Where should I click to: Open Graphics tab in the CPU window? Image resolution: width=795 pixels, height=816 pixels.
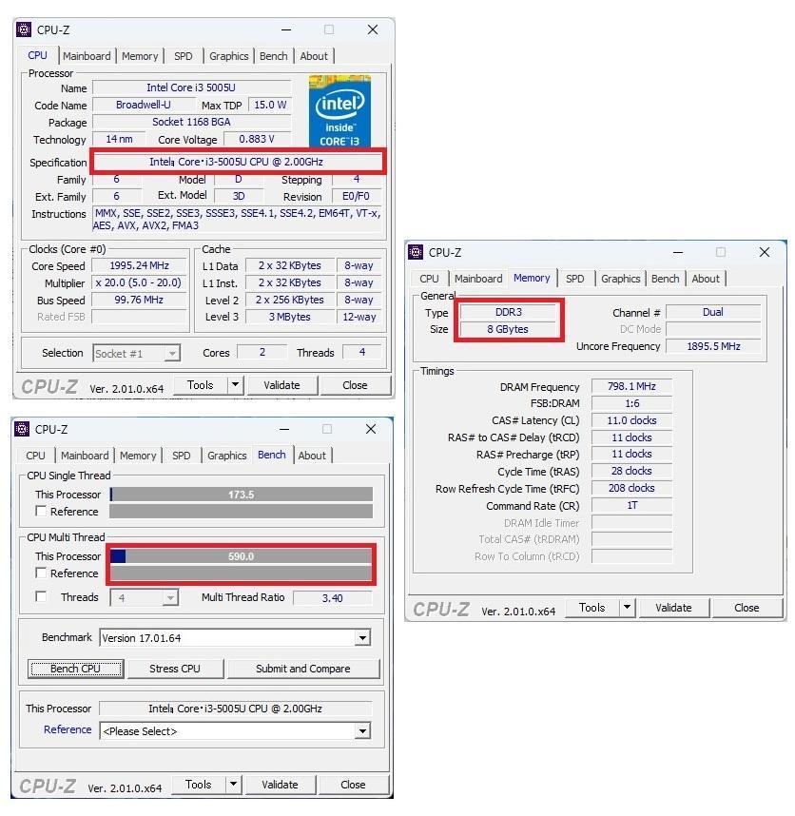pos(228,56)
